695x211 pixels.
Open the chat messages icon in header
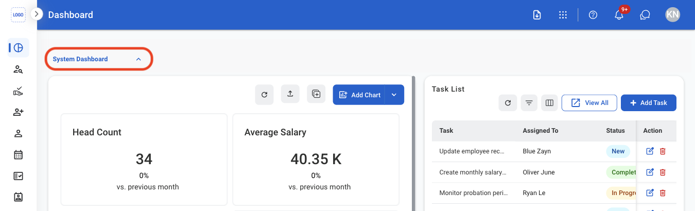(645, 15)
